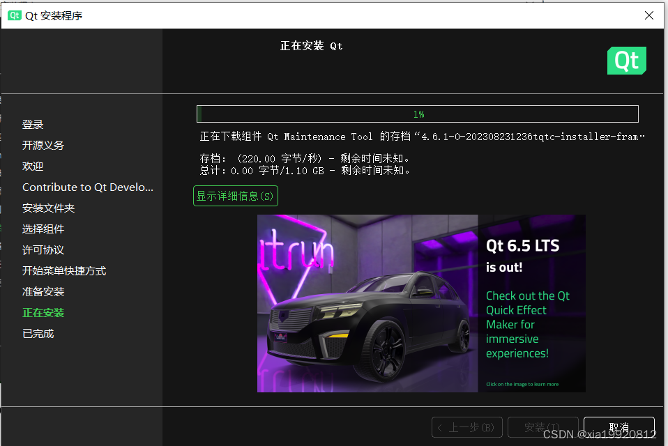The height and width of the screenshot is (446, 668).
Task: Click the installation progress bar at 1%
Action: (418, 114)
